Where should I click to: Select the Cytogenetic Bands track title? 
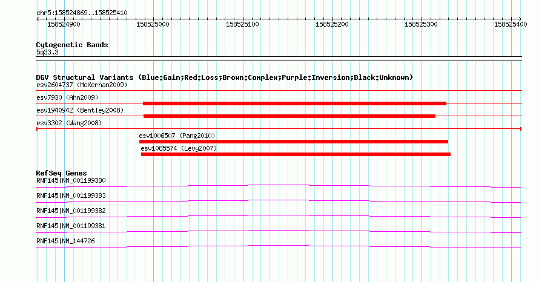(x=72, y=45)
